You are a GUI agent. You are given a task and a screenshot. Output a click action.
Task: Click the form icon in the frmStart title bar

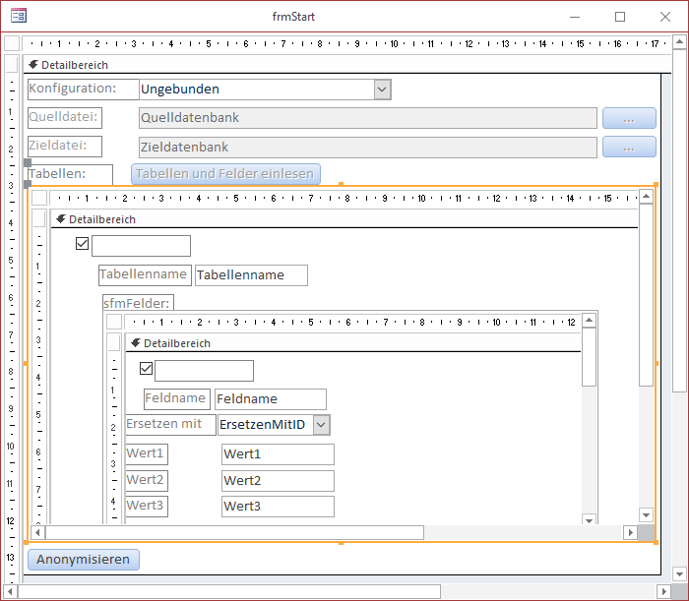pyautogui.click(x=18, y=17)
